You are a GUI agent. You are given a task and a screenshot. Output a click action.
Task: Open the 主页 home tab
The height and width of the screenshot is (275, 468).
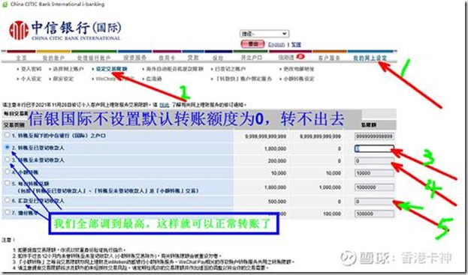click(x=21, y=58)
